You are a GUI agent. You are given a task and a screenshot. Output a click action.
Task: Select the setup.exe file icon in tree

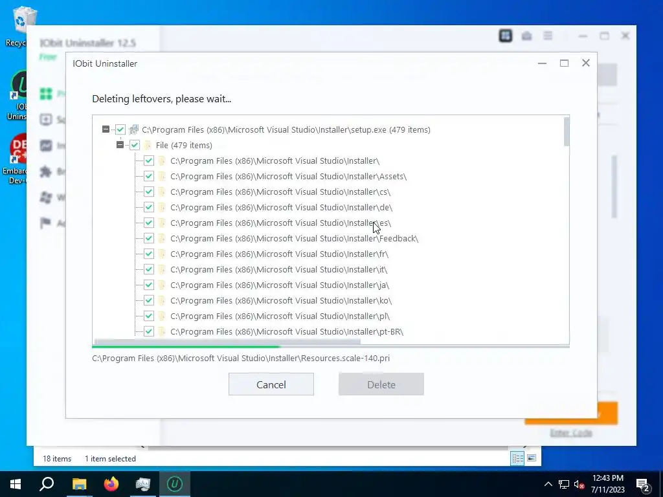point(133,129)
